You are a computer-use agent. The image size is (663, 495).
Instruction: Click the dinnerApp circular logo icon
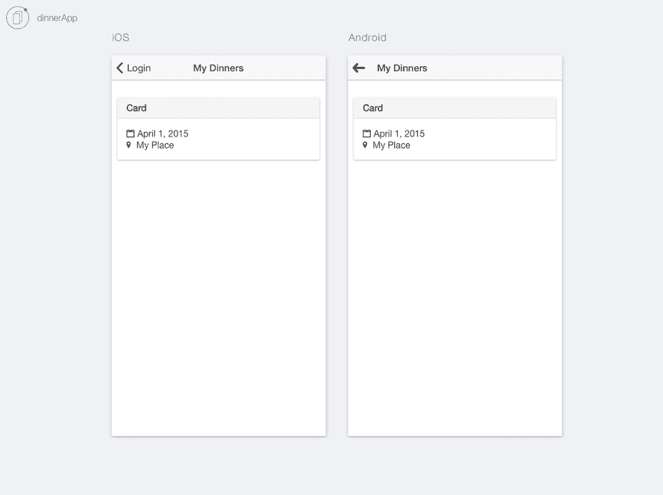[x=16, y=16]
